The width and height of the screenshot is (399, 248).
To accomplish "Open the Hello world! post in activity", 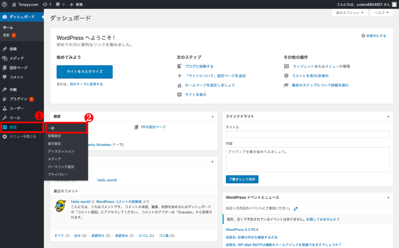I will point(107,180).
